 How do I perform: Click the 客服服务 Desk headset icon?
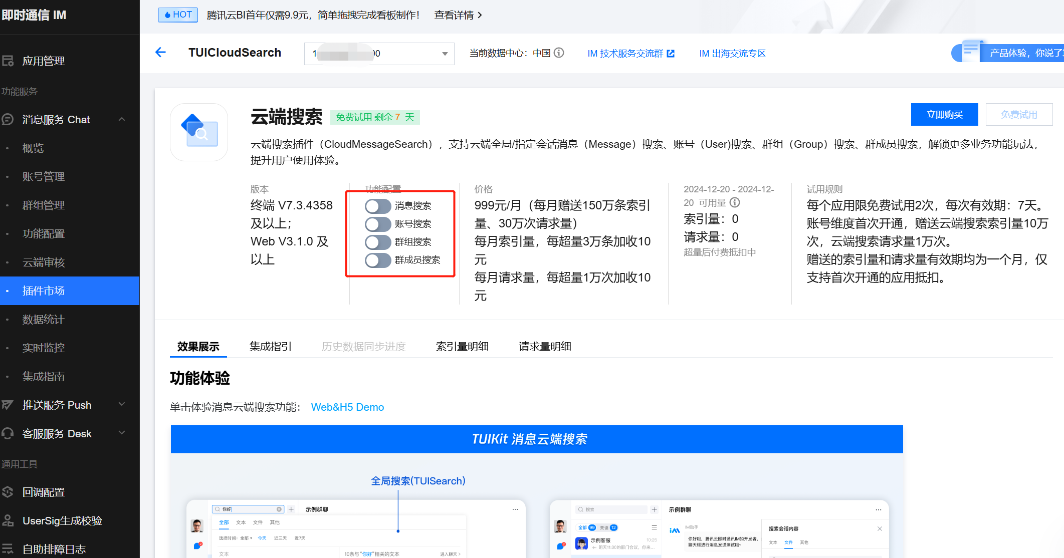point(8,433)
